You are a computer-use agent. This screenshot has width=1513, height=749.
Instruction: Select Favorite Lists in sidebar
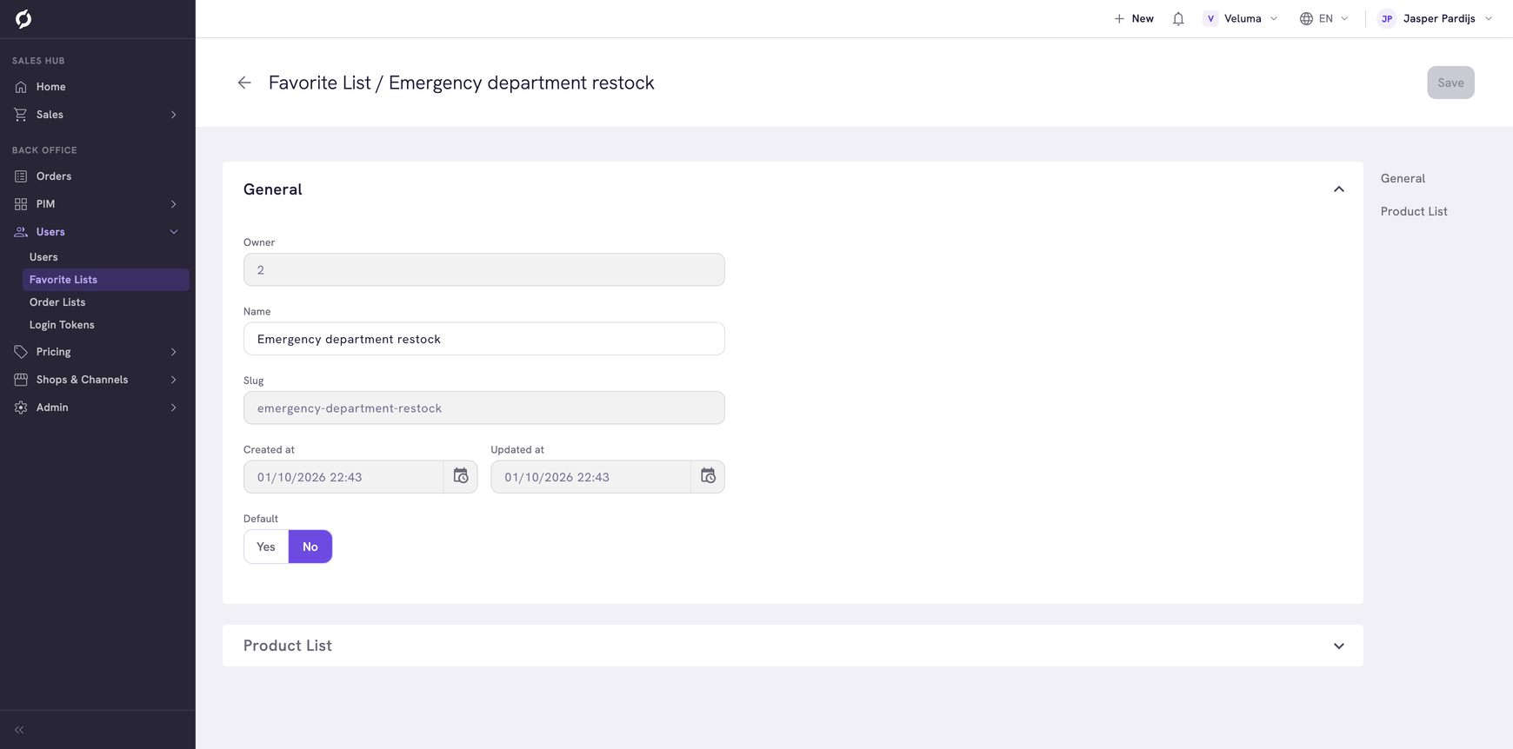(106, 280)
